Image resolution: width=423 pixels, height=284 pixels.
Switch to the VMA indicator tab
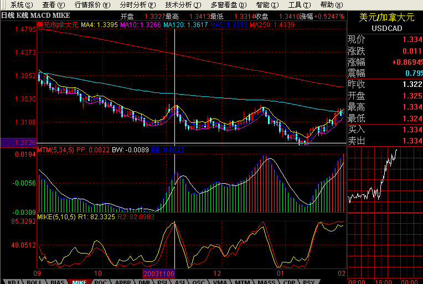pyautogui.click(x=220, y=282)
